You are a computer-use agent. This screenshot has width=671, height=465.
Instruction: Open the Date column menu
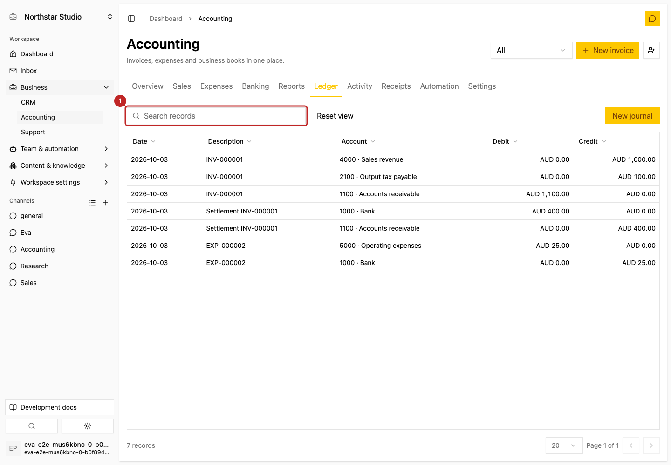coord(144,141)
